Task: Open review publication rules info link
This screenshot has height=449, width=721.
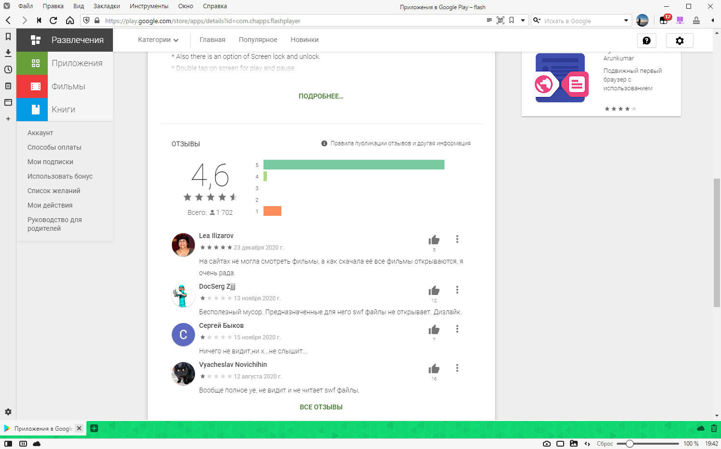Action: point(396,143)
